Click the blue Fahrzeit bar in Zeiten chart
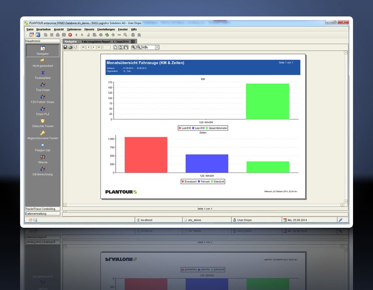This screenshot has width=373, height=290. tap(207, 164)
